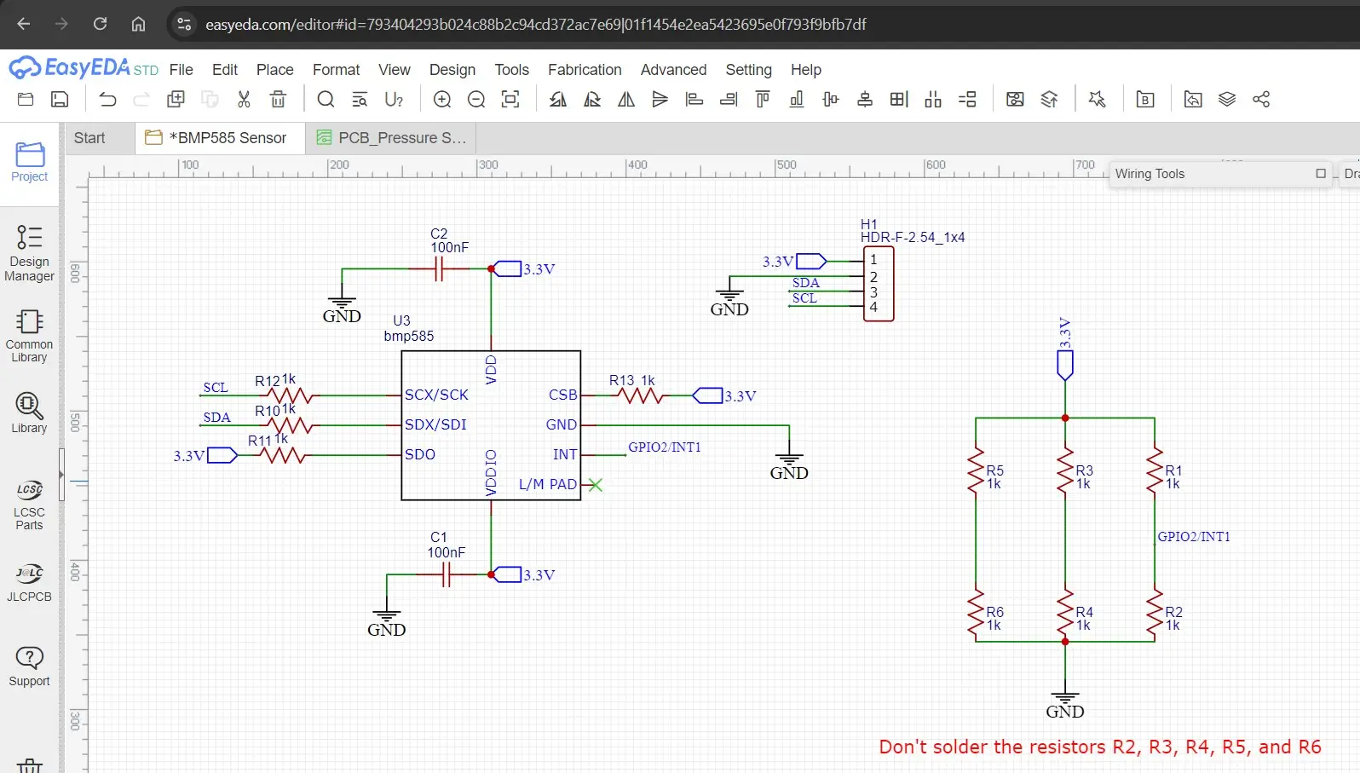Reload the browser page

tap(100, 24)
